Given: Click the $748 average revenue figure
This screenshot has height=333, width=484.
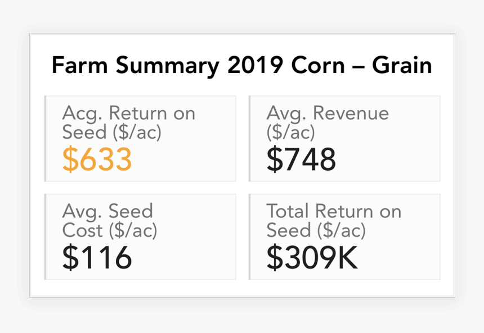Looking at the screenshot, I should tap(301, 159).
